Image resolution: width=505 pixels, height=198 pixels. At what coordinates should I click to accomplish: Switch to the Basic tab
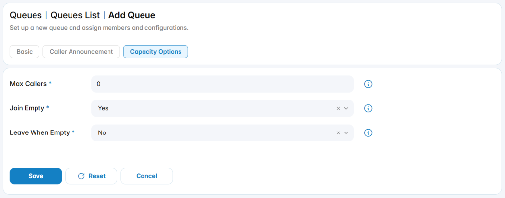click(x=25, y=52)
